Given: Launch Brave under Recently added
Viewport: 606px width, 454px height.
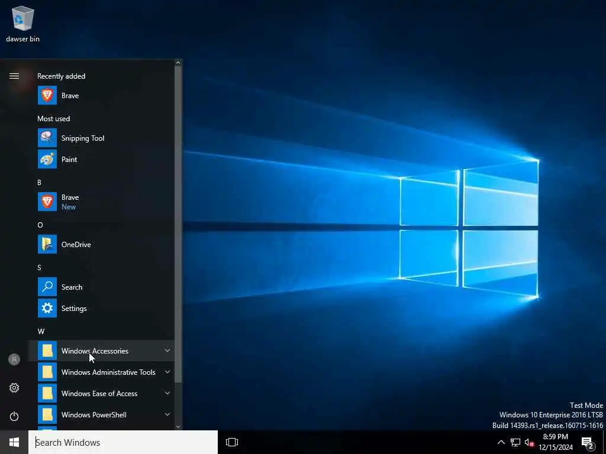Looking at the screenshot, I should point(101,95).
